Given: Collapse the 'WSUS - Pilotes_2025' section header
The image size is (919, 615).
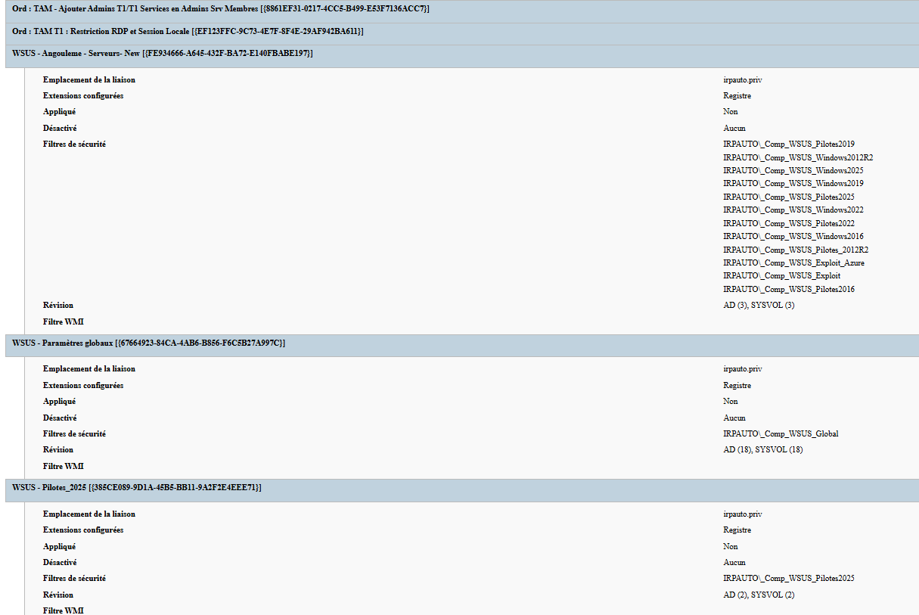Looking at the screenshot, I should tap(462, 490).
